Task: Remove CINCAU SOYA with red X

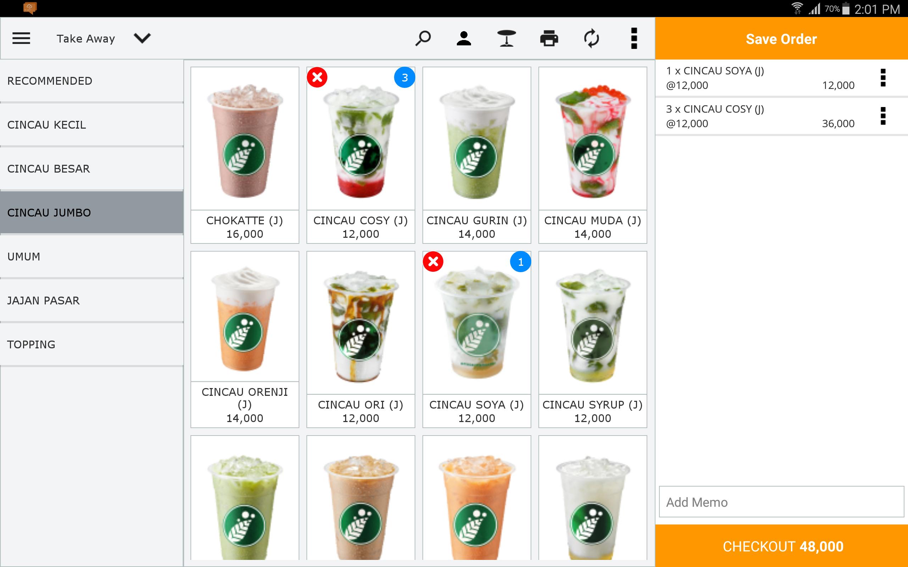Action: click(x=433, y=262)
